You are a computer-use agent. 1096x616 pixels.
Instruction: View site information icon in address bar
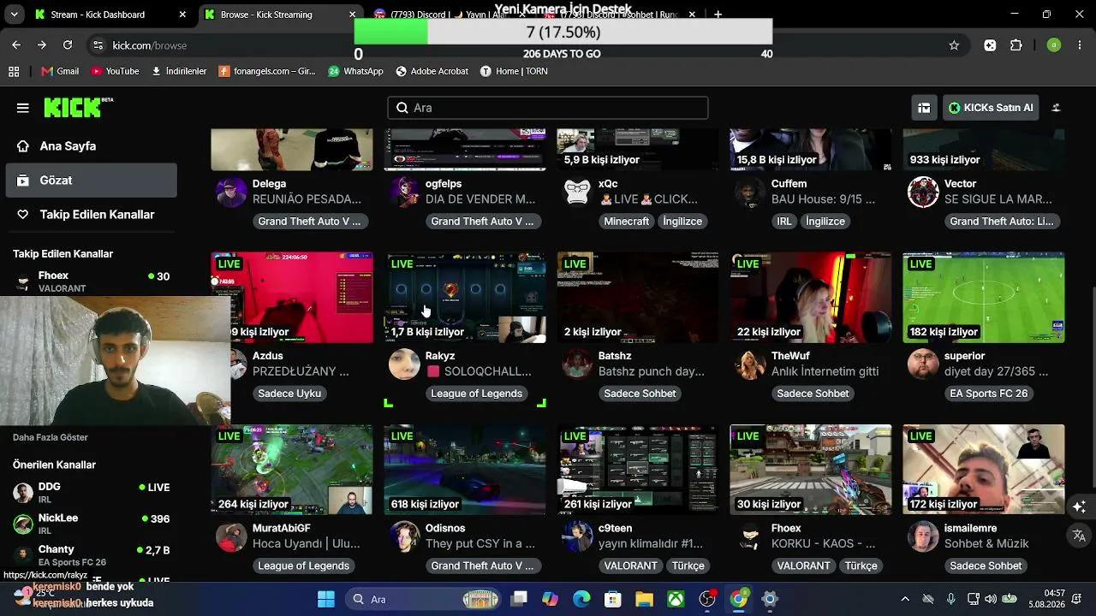point(98,45)
